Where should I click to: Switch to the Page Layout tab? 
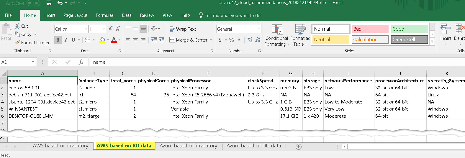[76, 15]
